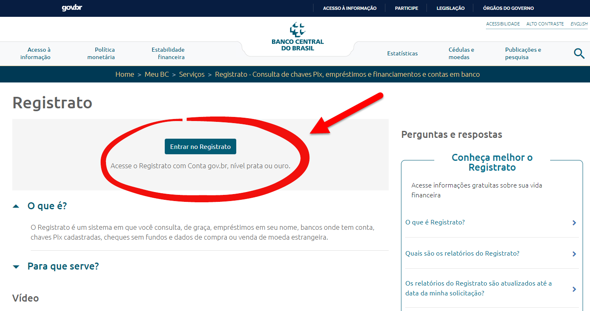
Task: Open question about relatórios atualizados até a data
Action: coord(479,288)
